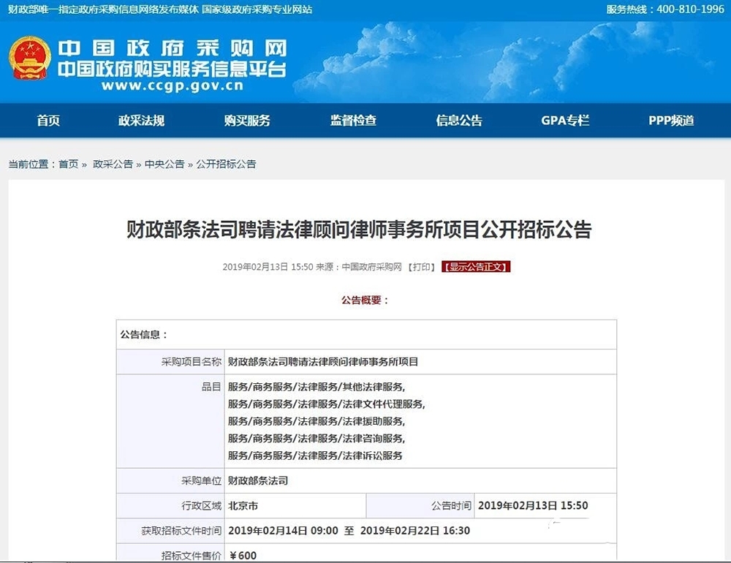Click the announcement time 2019年02月13日 15:50 value
731x563 pixels.
pyautogui.click(x=533, y=506)
